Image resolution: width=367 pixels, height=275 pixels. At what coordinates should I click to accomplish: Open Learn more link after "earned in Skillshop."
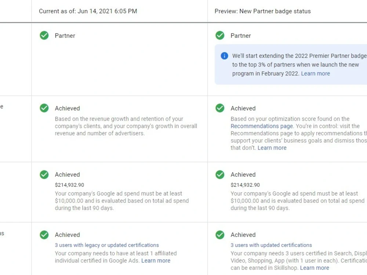click(x=315, y=268)
